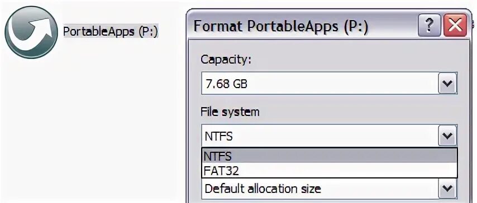
Task: Choose FAT32 from the file system list
Action: tap(330, 171)
